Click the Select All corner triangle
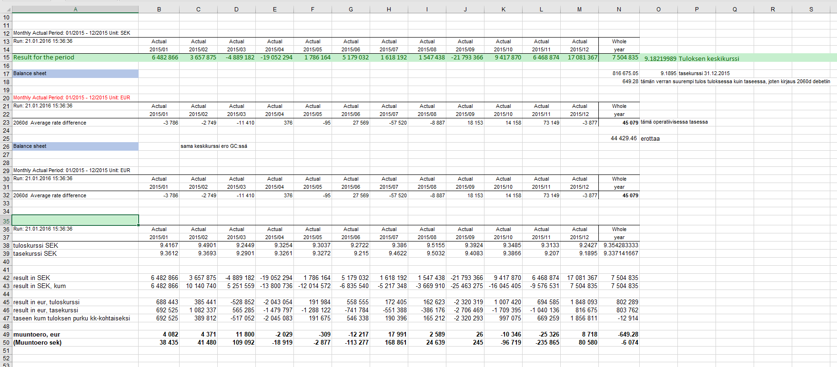 click(7, 10)
